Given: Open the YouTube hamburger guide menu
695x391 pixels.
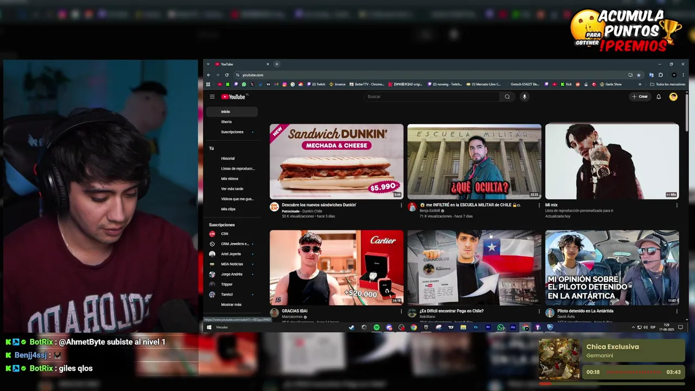Looking at the screenshot, I should click(212, 97).
